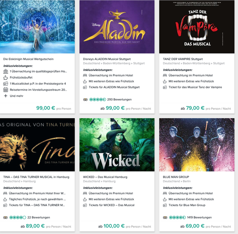
Task: Open 'TANZ DER VAMPIRE Stuttgart' title link
Action: pos(183,59)
